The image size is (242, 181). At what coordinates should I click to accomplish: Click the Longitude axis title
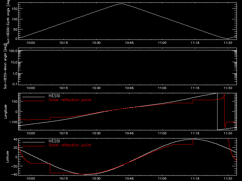tap(5, 112)
